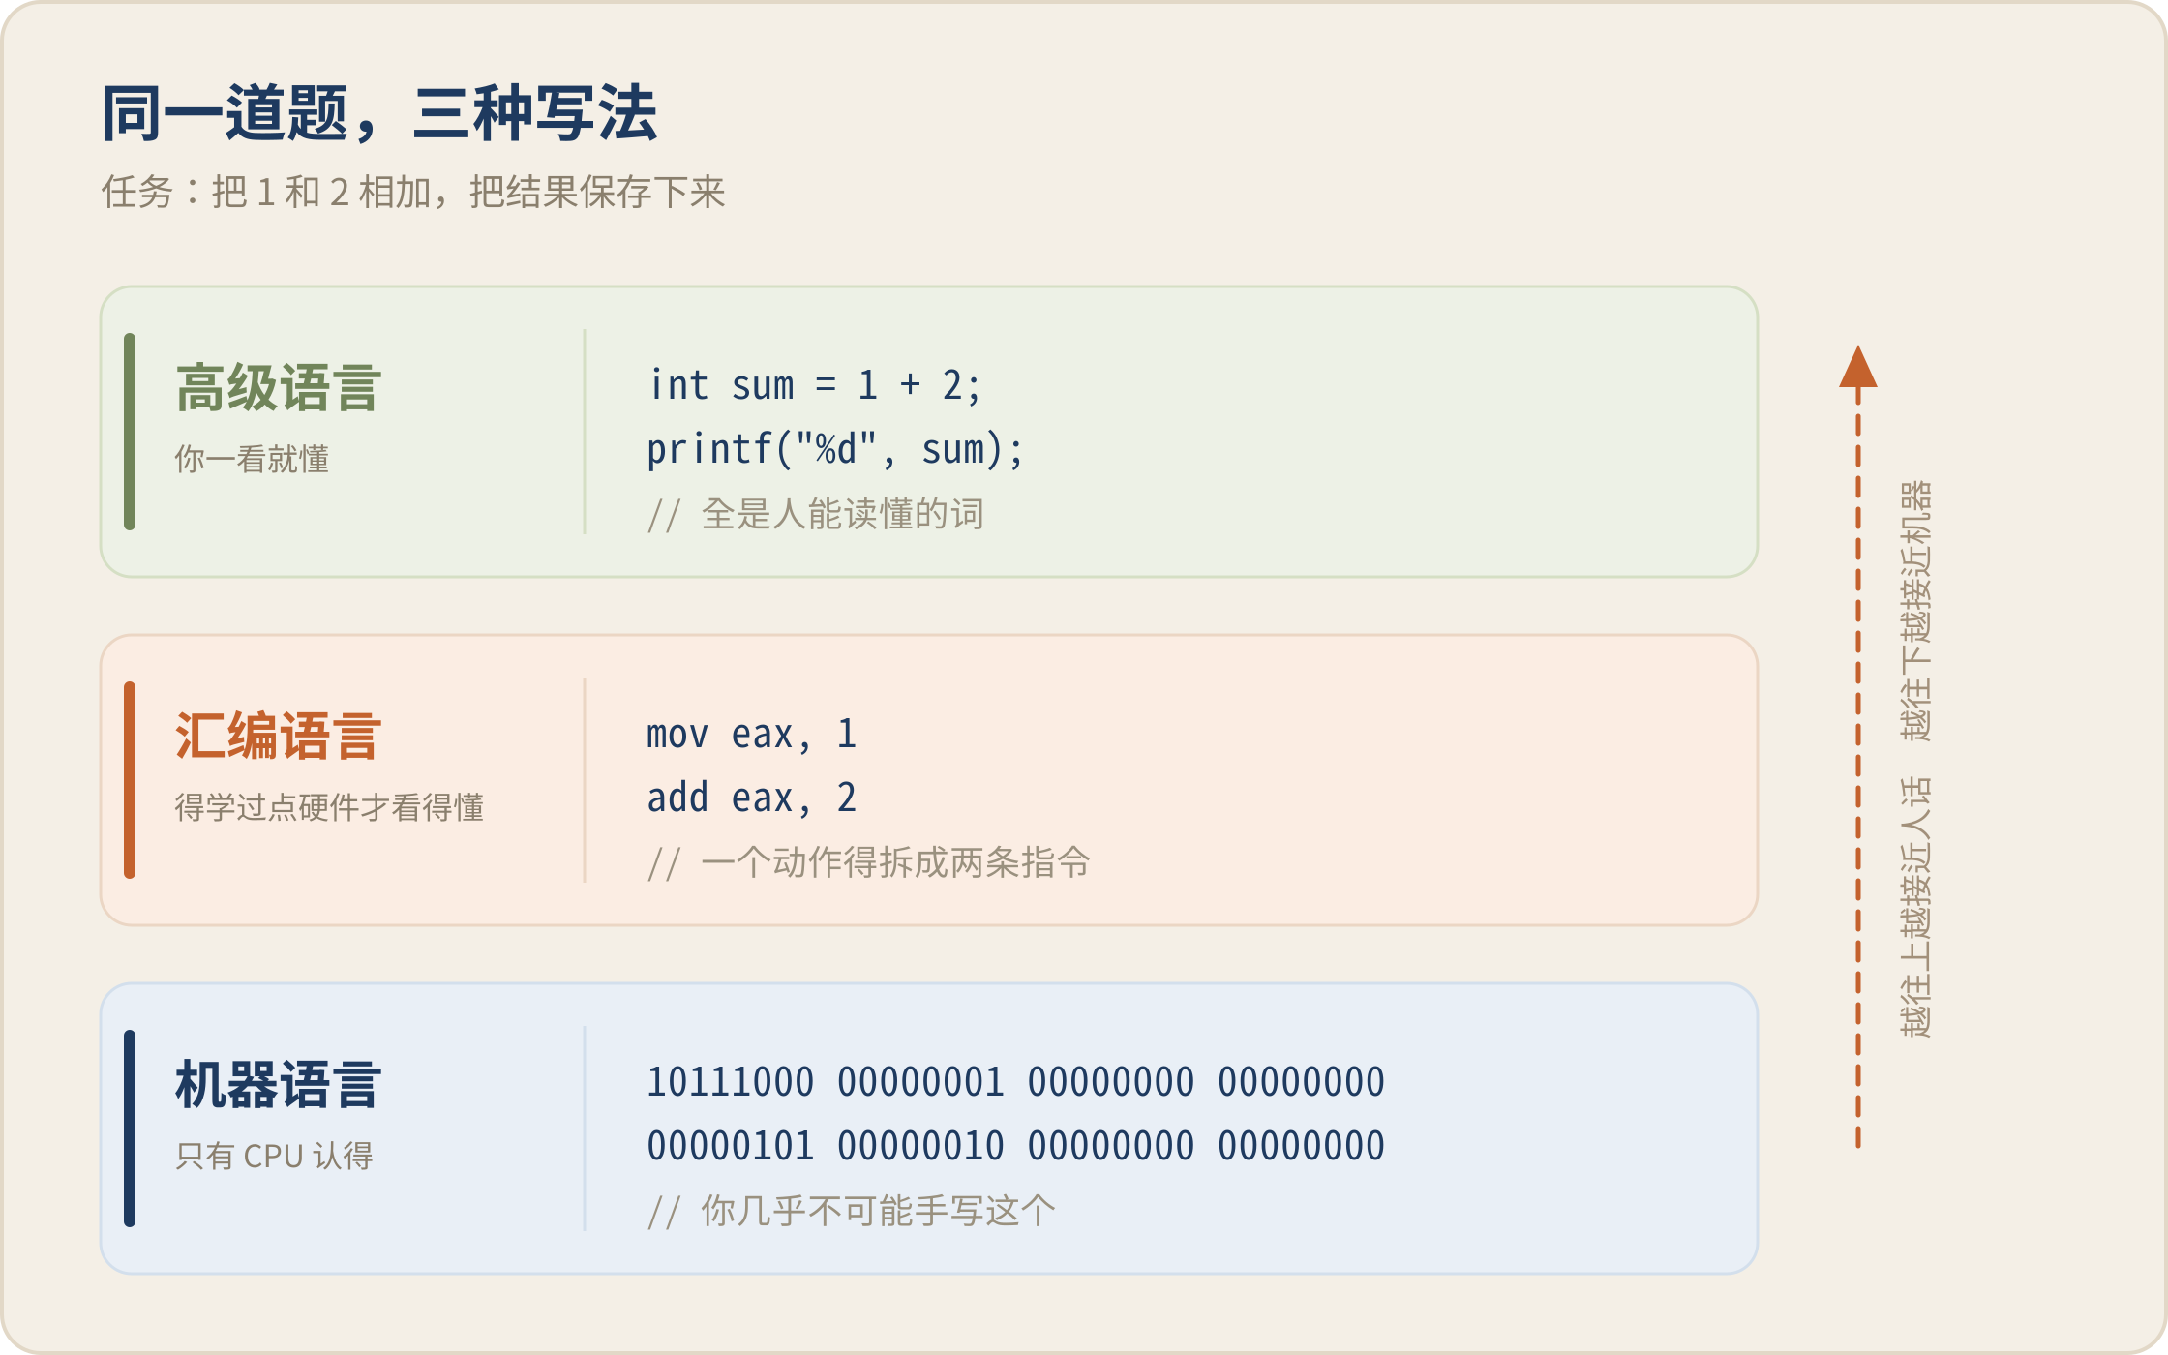Click the orange bar beside 汇编语言
This screenshot has height=1355, width=2168.
coord(130,780)
